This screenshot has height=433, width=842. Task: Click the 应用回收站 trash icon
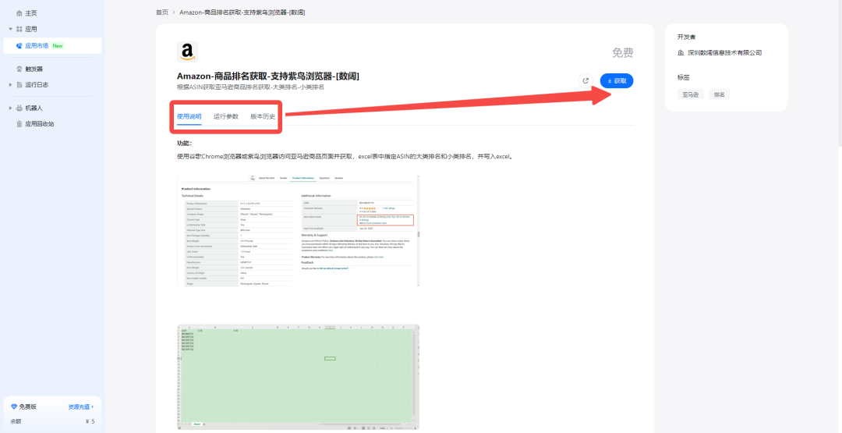(x=19, y=123)
